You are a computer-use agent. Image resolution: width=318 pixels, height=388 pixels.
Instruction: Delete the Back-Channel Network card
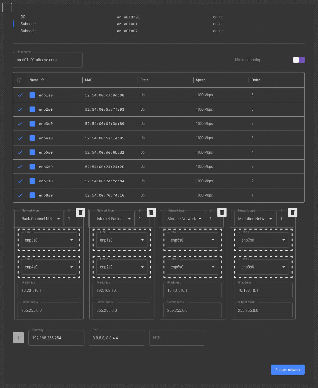(x=81, y=212)
